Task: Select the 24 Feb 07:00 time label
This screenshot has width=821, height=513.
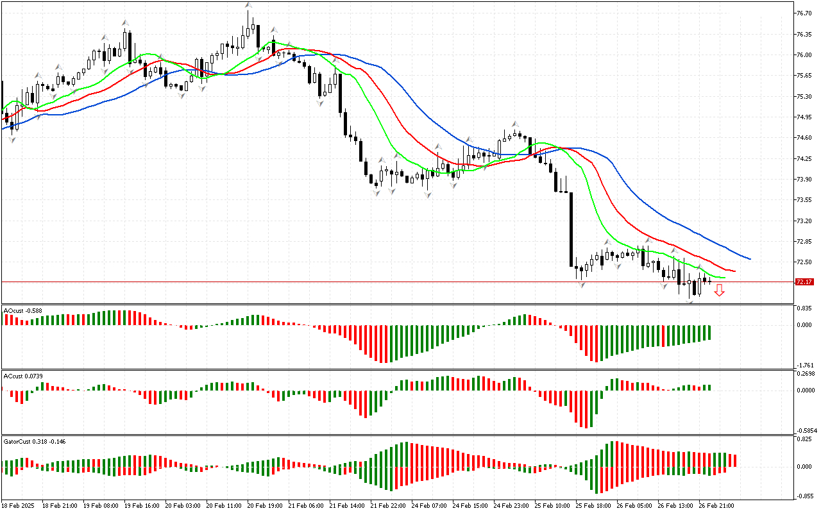Action: coord(429,506)
